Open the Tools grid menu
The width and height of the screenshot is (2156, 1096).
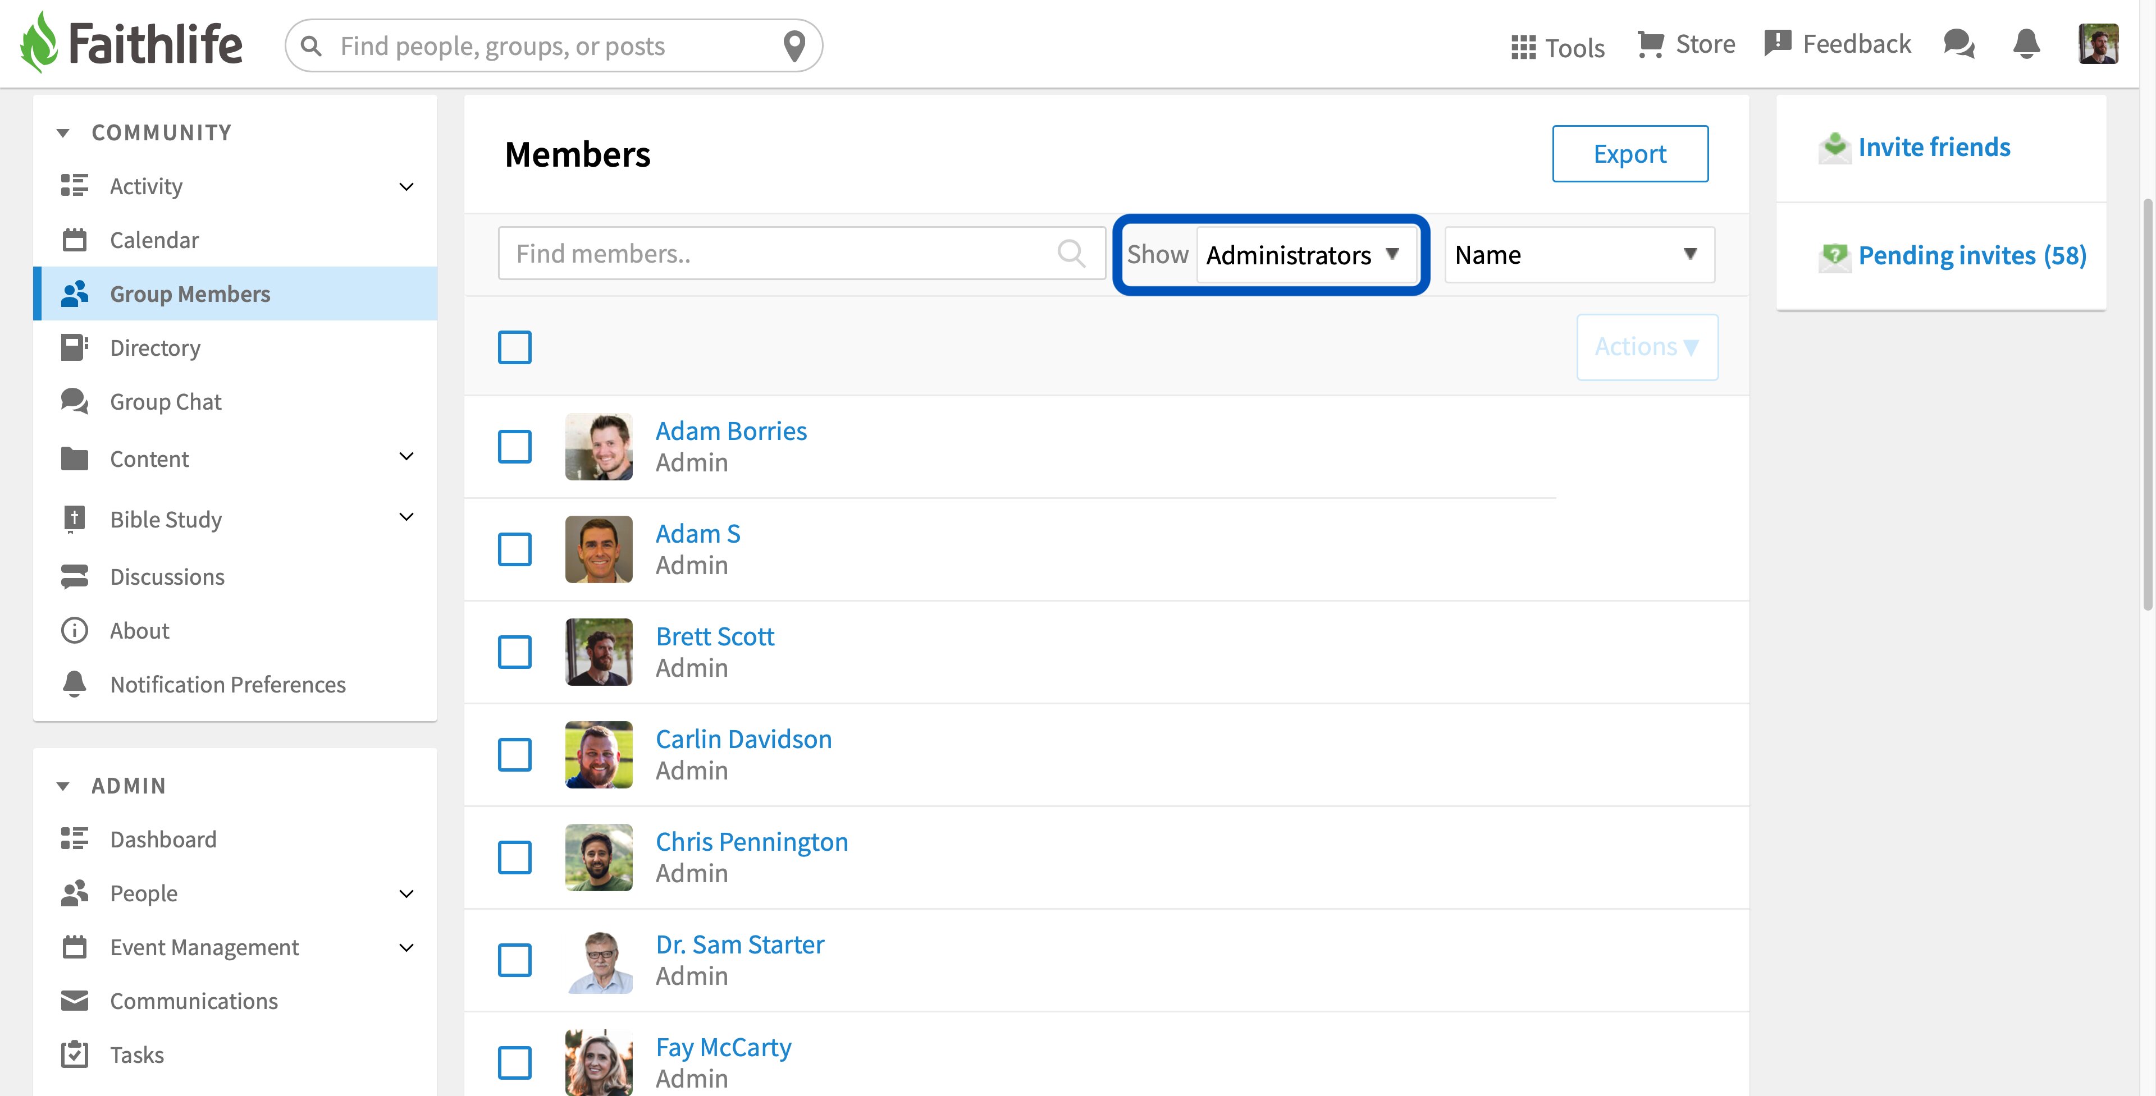[x=1557, y=47]
